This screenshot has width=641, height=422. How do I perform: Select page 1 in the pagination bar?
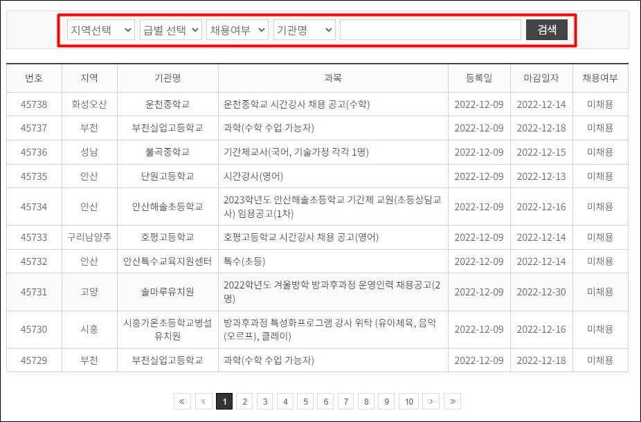click(224, 401)
